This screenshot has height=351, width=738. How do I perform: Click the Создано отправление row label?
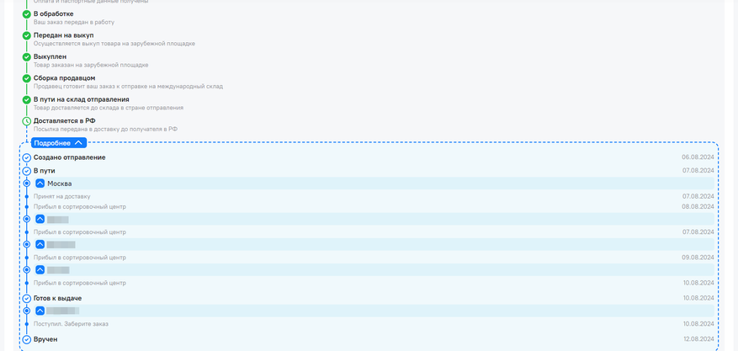pyautogui.click(x=70, y=157)
